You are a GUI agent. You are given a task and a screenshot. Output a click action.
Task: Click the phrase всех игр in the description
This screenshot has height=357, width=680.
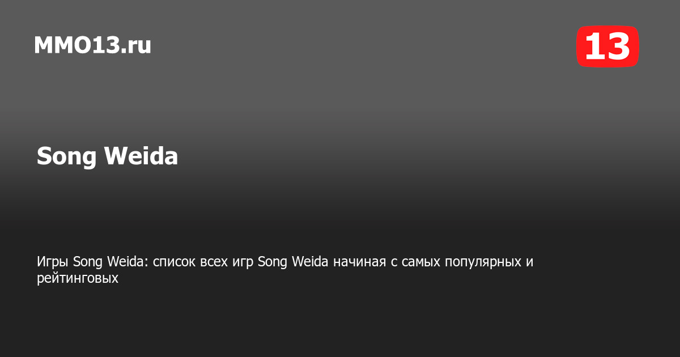coord(226,263)
